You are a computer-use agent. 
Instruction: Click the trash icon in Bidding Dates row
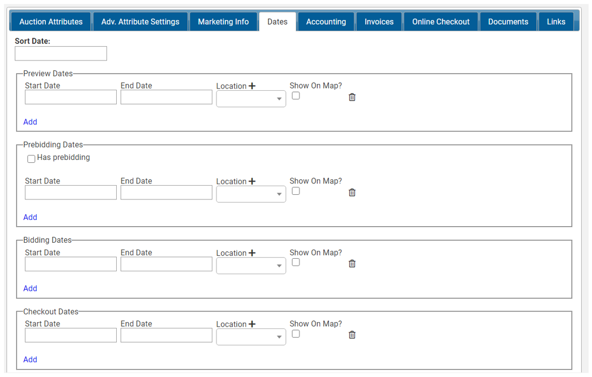point(352,263)
